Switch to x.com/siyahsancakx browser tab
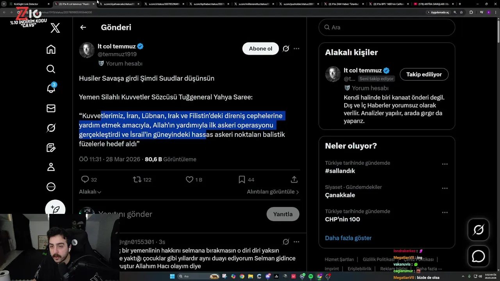This screenshot has width=500, height=281. [119, 4]
